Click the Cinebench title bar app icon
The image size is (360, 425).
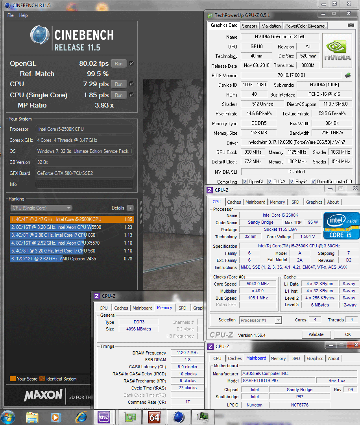tap(7, 5)
